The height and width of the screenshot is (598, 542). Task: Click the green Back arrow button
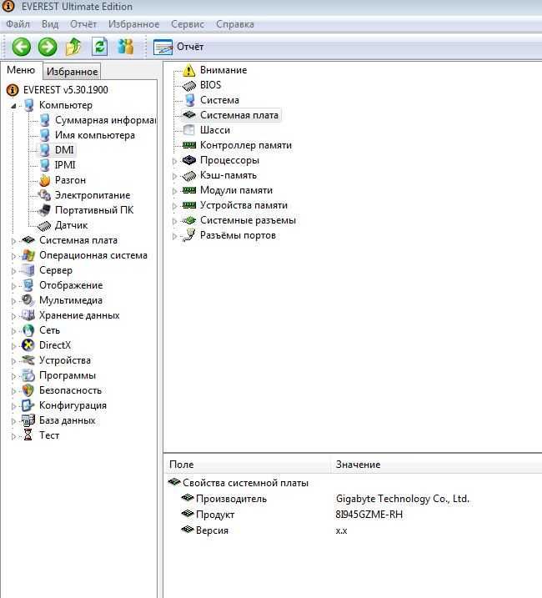coord(22,47)
